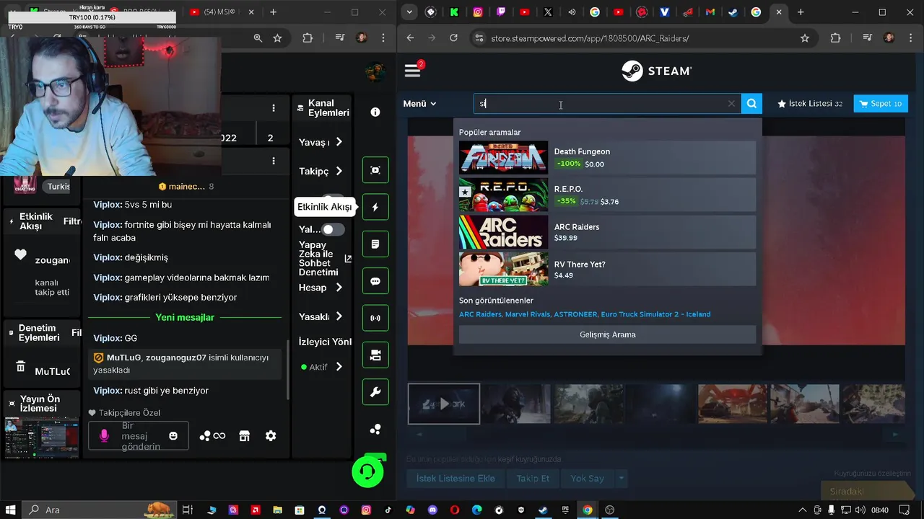The width and height of the screenshot is (924, 519).
Task: Reload the Steam store page
Action: pyautogui.click(x=453, y=38)
